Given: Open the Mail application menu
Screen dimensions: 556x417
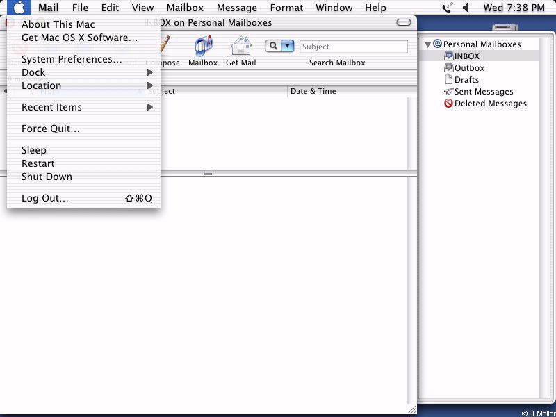Looking at the screenshot, I should pos(49,8).
